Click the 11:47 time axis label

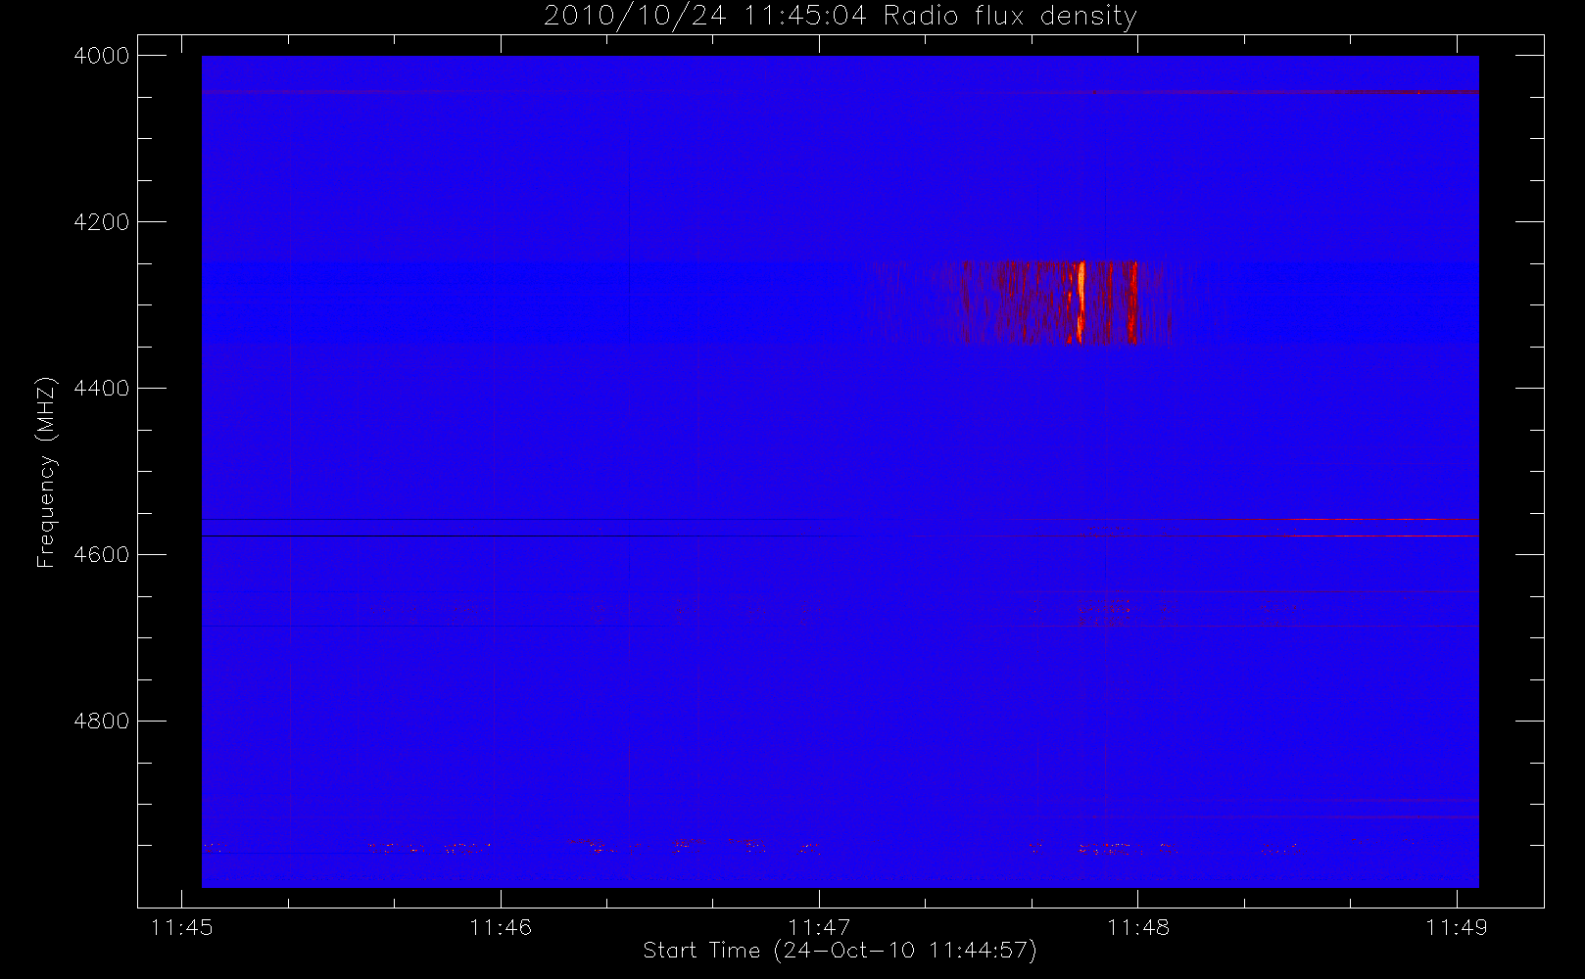(x=819, y=927)
